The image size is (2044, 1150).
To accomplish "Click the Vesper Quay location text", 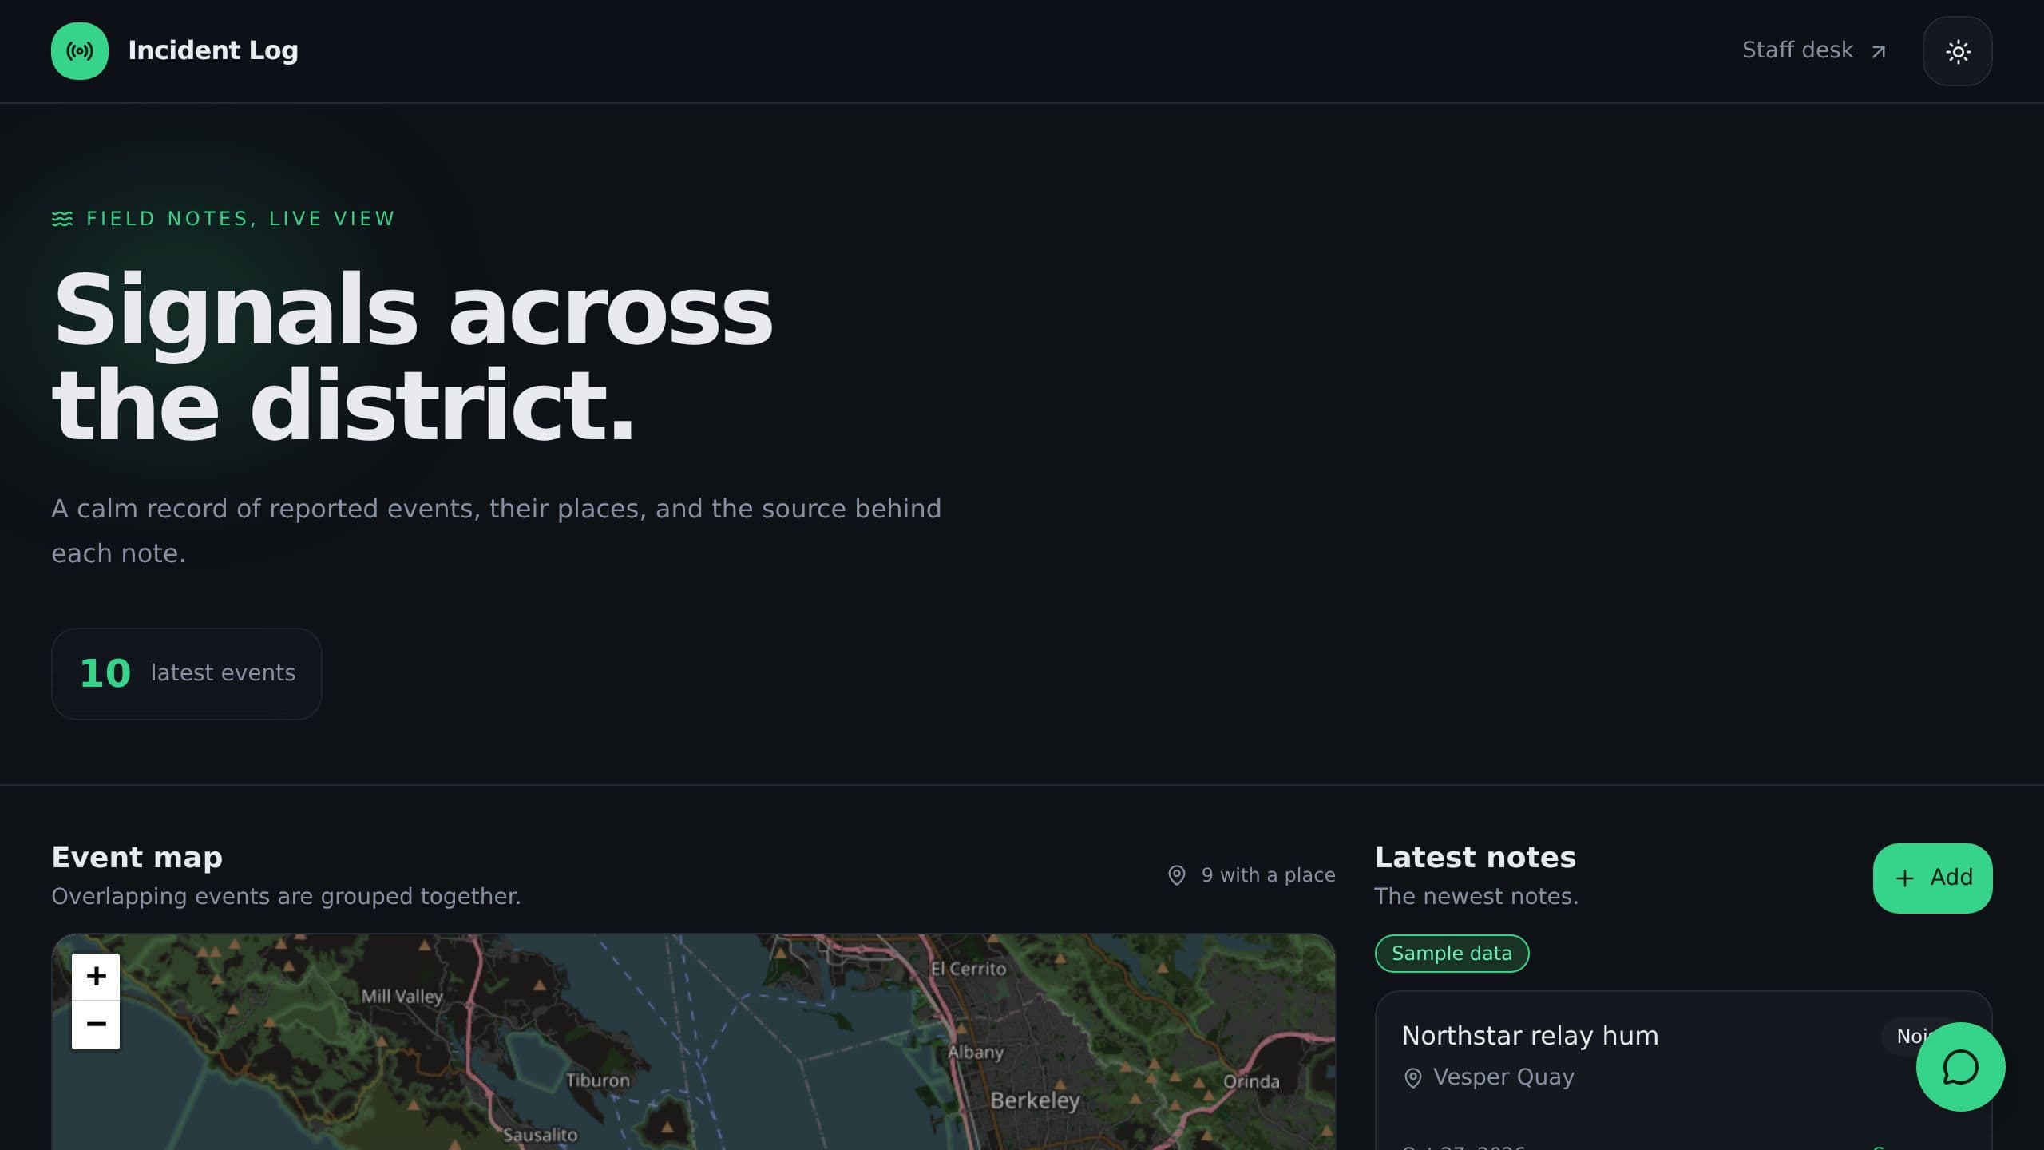I will 1503,1077.
